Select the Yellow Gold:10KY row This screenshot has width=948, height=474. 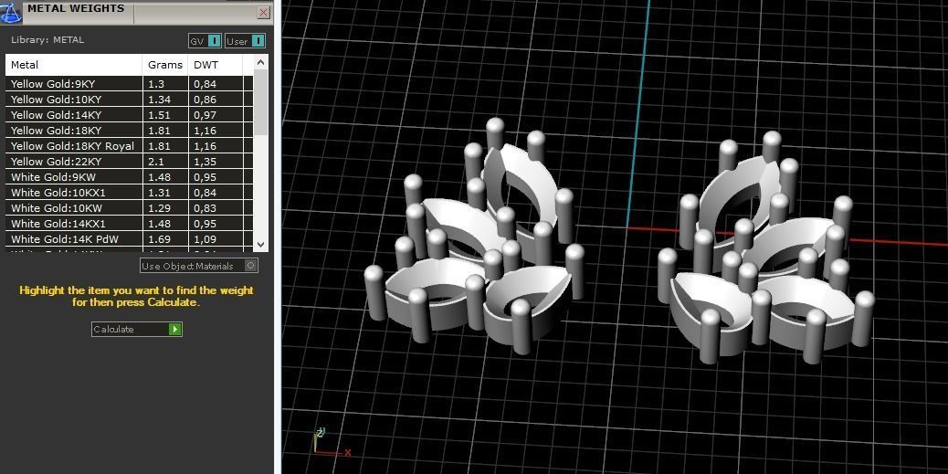click(130, 100)
